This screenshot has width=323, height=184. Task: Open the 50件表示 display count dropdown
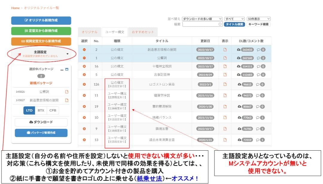pyautogui.click(x=258, y=19)
